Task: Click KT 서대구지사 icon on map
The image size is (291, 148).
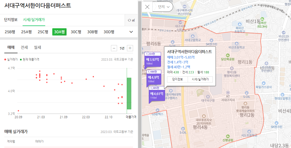Action: (x=228, y=92)
